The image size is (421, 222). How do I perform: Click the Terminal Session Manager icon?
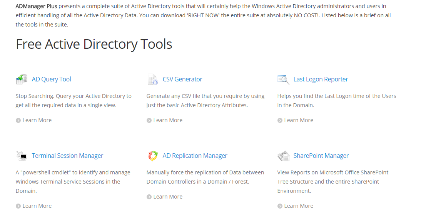22,156
